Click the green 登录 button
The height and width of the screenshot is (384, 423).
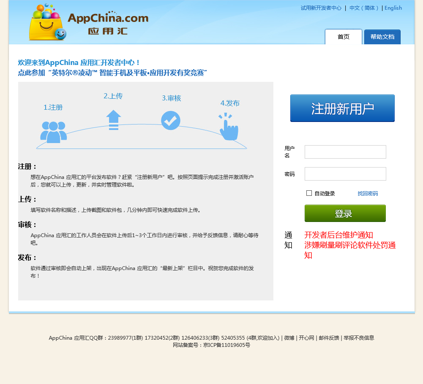[345, 214]
